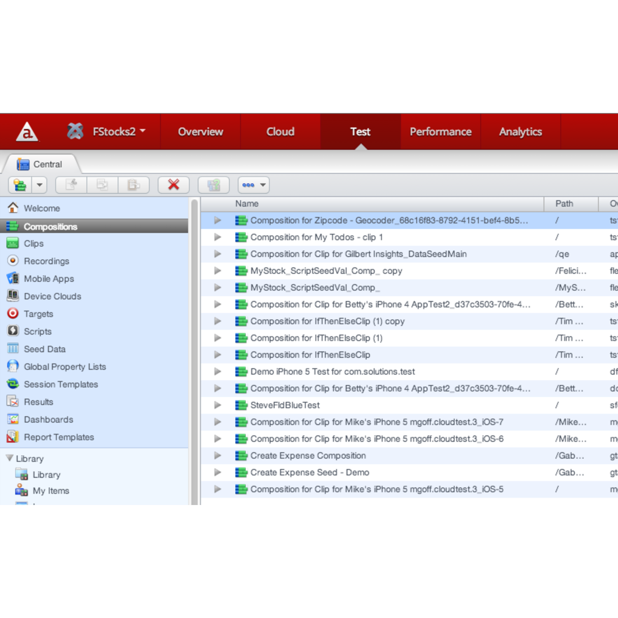Open the Analytics tab
This screenshot has width=618, height=618.
pyautogui.click(x=520, y=131)
